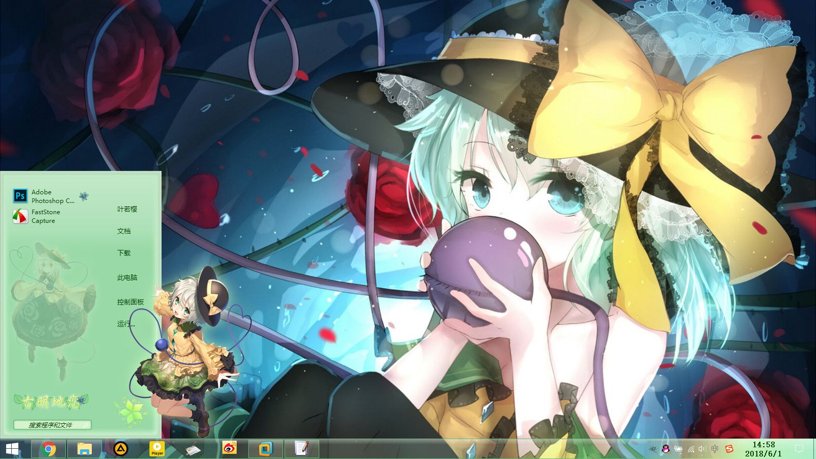Open the clock showing 14:58
Screen dimensions: 816x459
(763, 449)
